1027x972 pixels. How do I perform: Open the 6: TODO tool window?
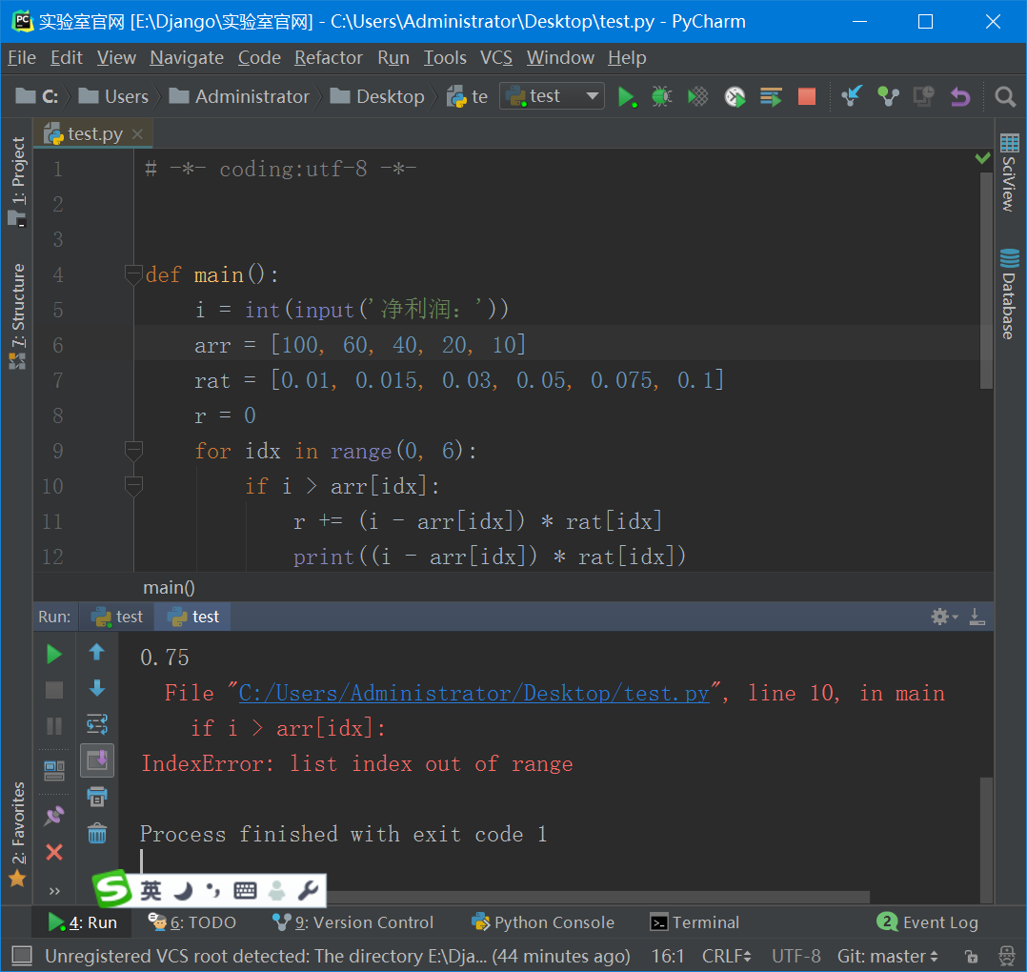click(191, 922)
